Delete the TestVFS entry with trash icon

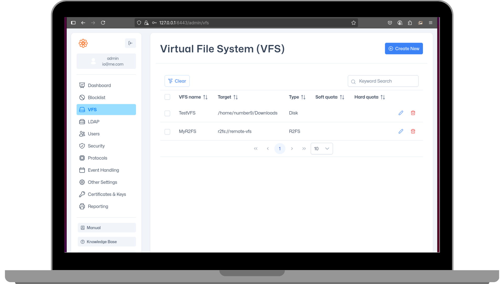(413, 113)
